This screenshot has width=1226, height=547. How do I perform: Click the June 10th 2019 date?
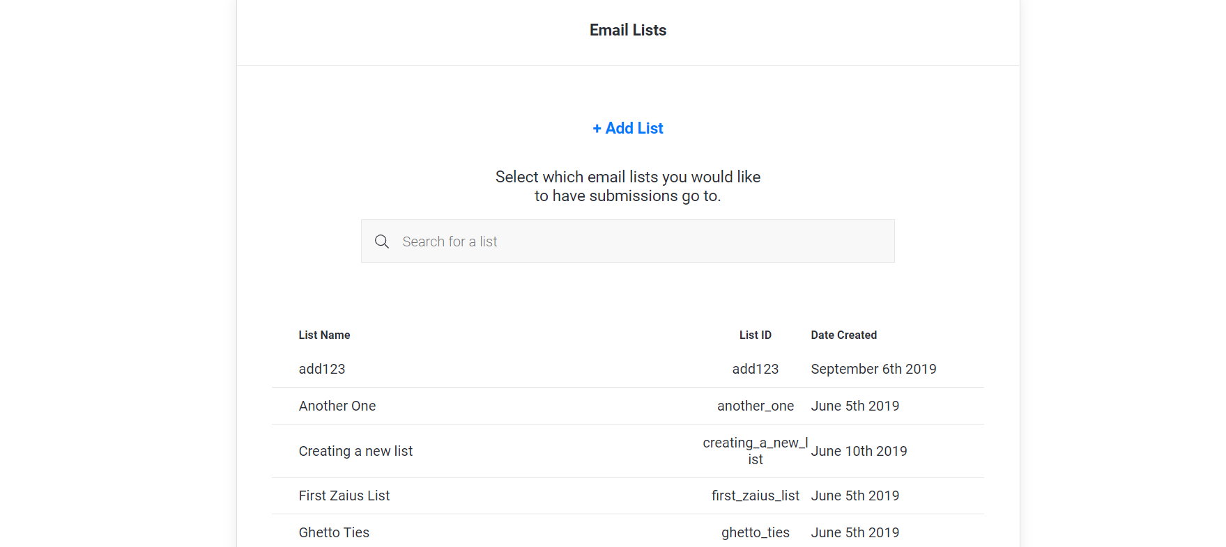pyautogui.click(x=859, y=451)
